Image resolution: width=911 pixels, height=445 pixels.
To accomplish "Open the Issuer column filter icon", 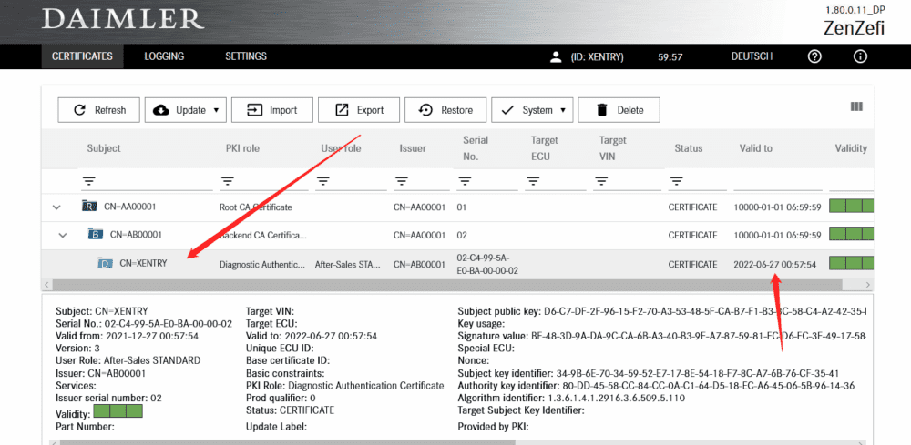I will pos(401,181).
